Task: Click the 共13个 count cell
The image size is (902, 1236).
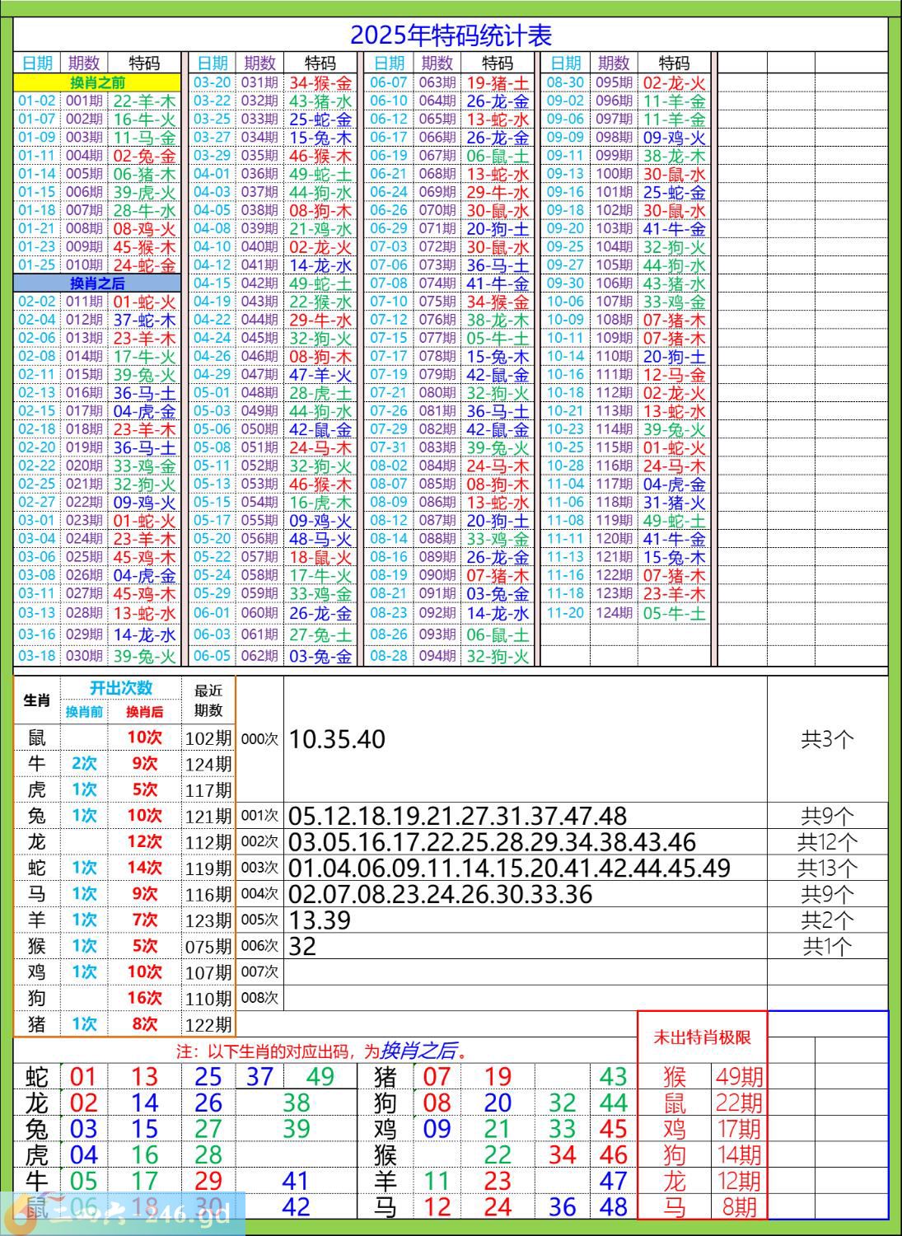Action: click(827, 868)
